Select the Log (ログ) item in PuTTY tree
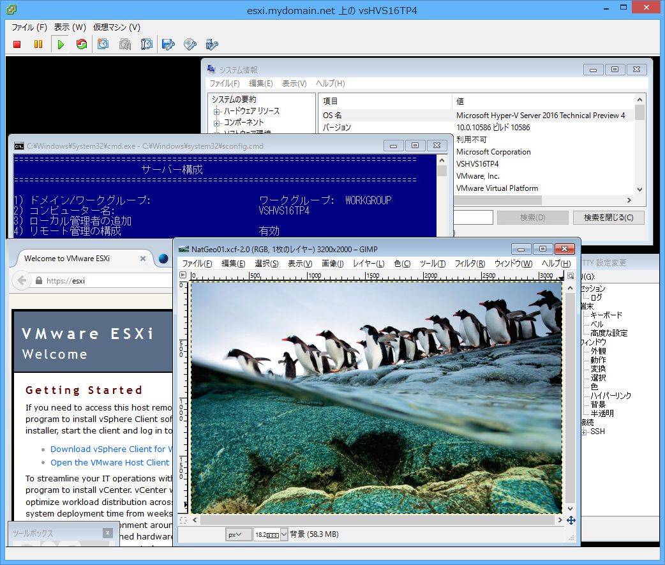 click(x=596, y=298)
